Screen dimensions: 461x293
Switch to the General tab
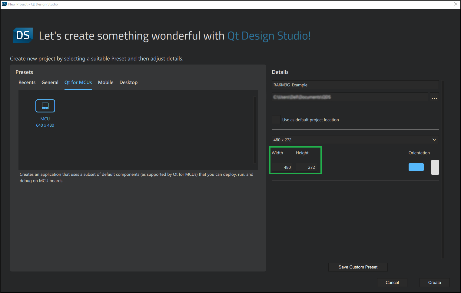point(50,82)
